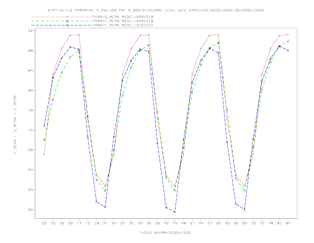The height and width of the screenshot is (243, 314).
Task: Click the x-axis forecast hour label 12
Action: coord(79,223)
